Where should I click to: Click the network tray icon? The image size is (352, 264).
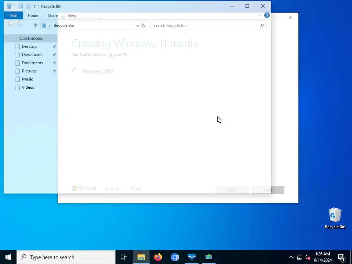click(x=299, y=257)
